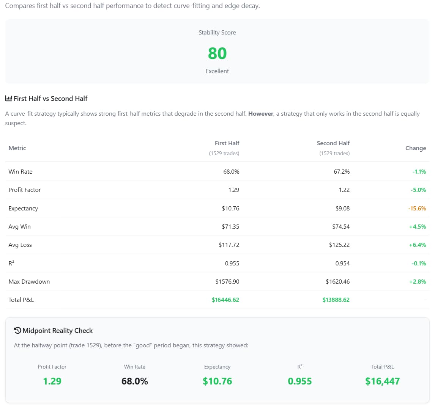Click the '(1529 trades)' note under First Half
The width and height of the screenshot is (435, 408).
[x=224, y=153]
